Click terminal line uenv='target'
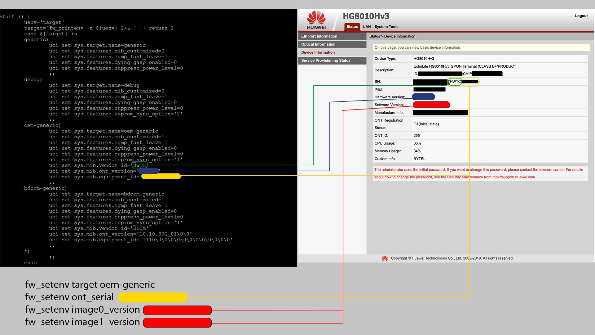The width and height of the screenshot is (595, 335). click(x=44, y=22)
